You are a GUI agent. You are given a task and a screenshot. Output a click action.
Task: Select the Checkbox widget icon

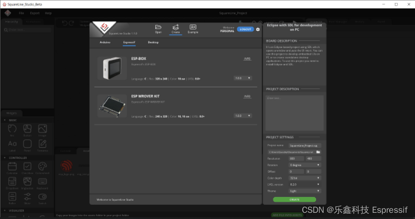27,166
